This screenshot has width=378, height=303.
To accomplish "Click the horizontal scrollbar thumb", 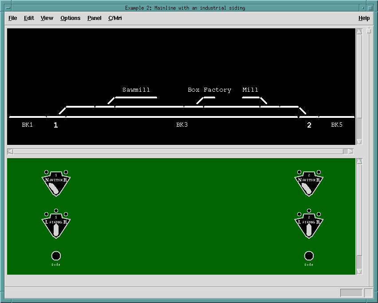I will tap(178, 151).
